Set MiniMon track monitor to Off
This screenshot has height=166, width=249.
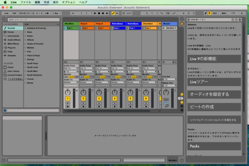tap(76, 77)
